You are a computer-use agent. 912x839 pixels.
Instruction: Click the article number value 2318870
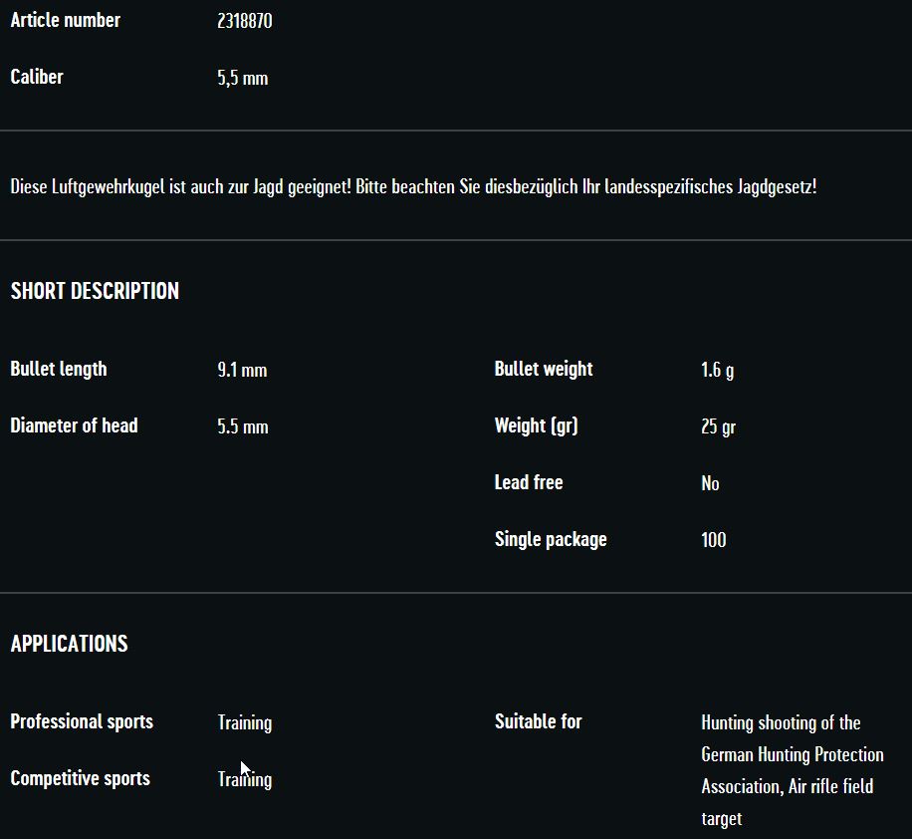point(245,21)
